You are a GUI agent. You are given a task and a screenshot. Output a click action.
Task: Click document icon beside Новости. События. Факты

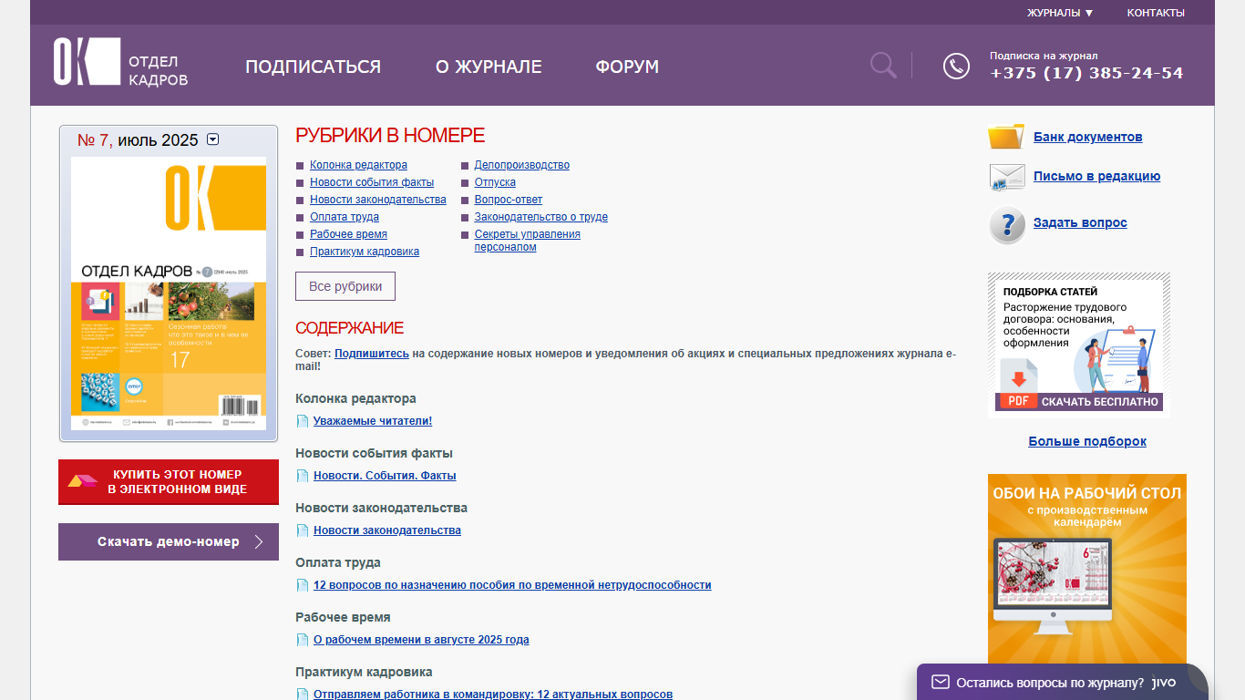303,476
